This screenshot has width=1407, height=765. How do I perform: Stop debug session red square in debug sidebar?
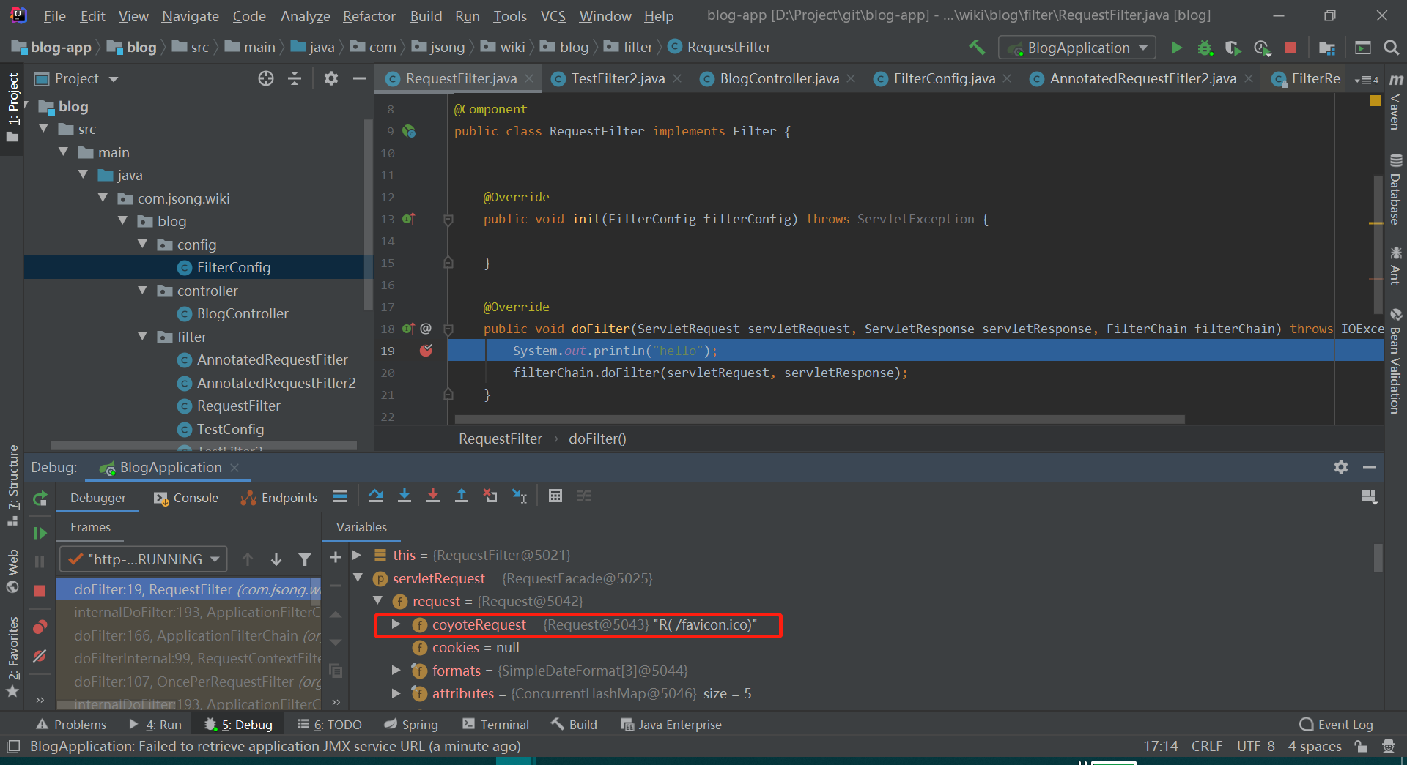(40, 590)
